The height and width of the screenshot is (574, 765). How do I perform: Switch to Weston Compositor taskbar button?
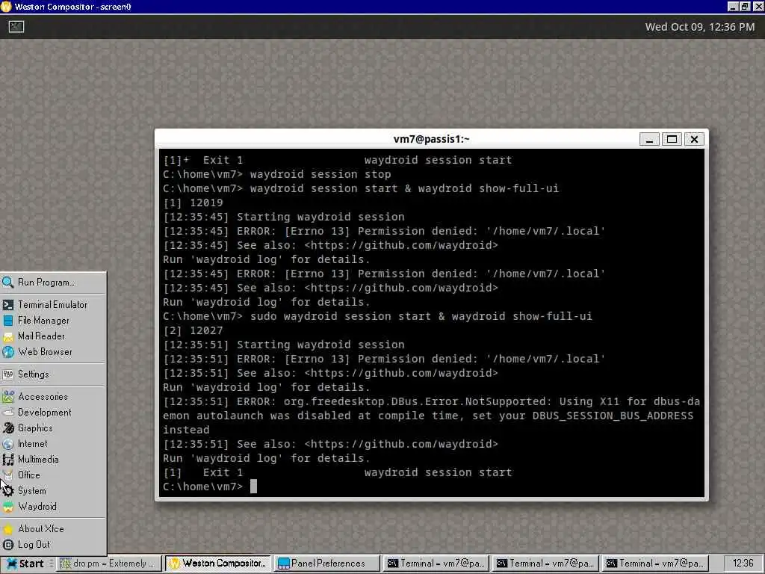pos(218,564)
